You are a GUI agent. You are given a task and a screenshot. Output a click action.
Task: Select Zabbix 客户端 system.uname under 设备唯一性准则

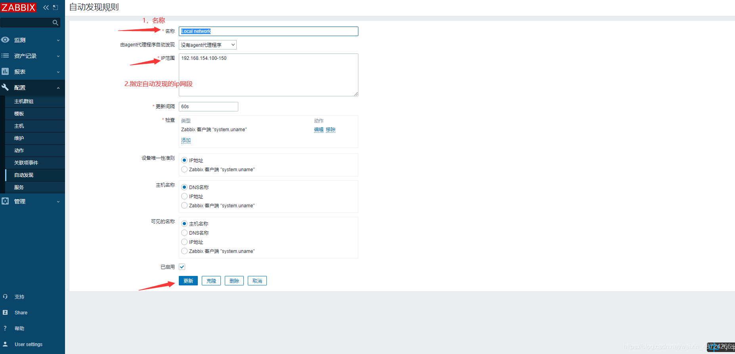click(x=184, y=169)
